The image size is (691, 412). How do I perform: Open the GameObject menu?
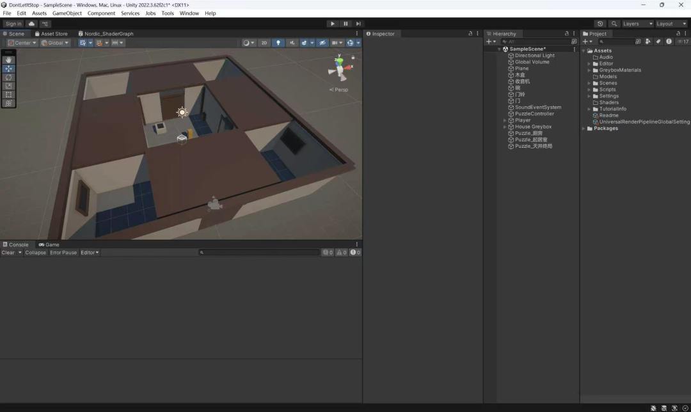click(67, 13)
